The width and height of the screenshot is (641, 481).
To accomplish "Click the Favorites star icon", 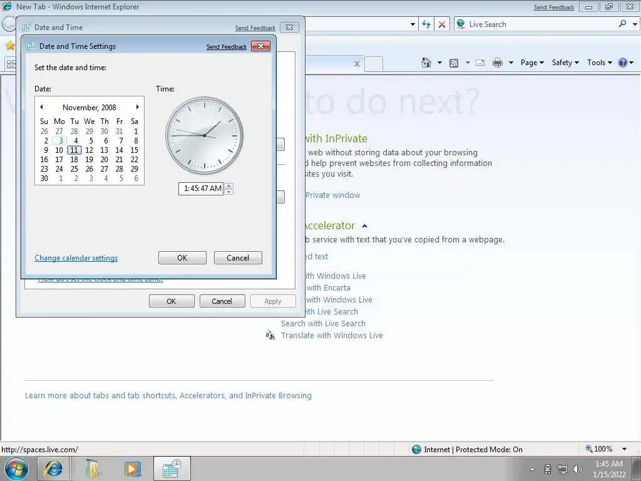I will point(10,45).
